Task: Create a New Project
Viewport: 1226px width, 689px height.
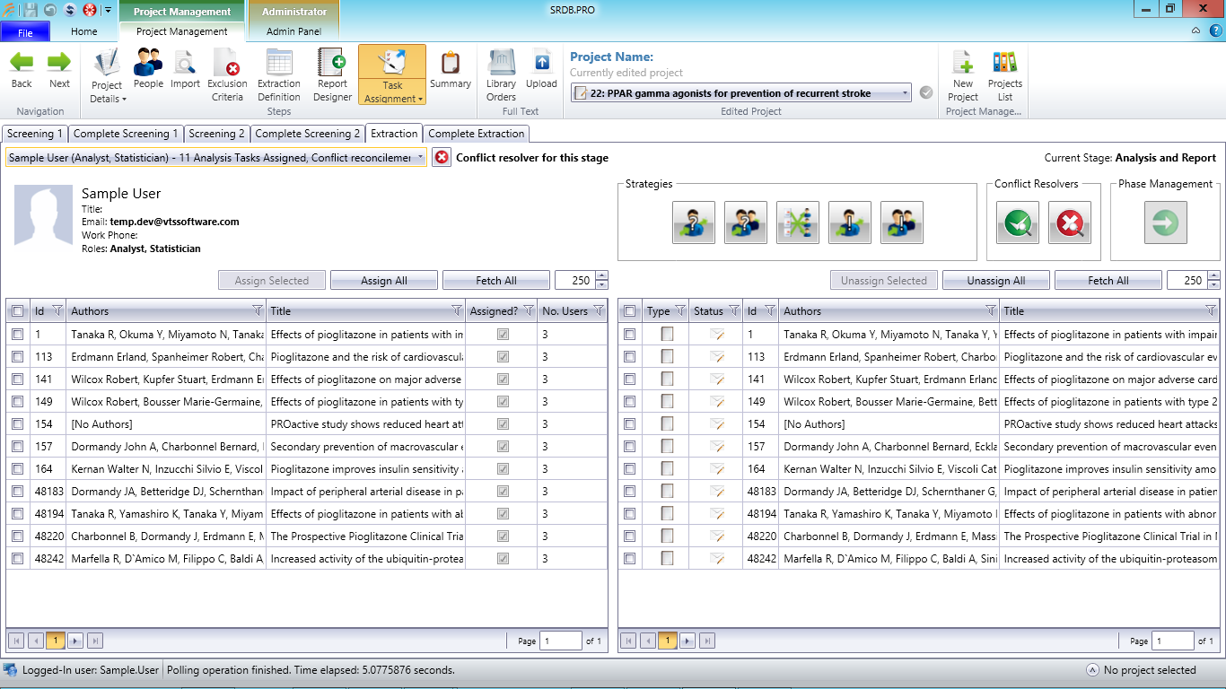Action: (x=962, y=62)
